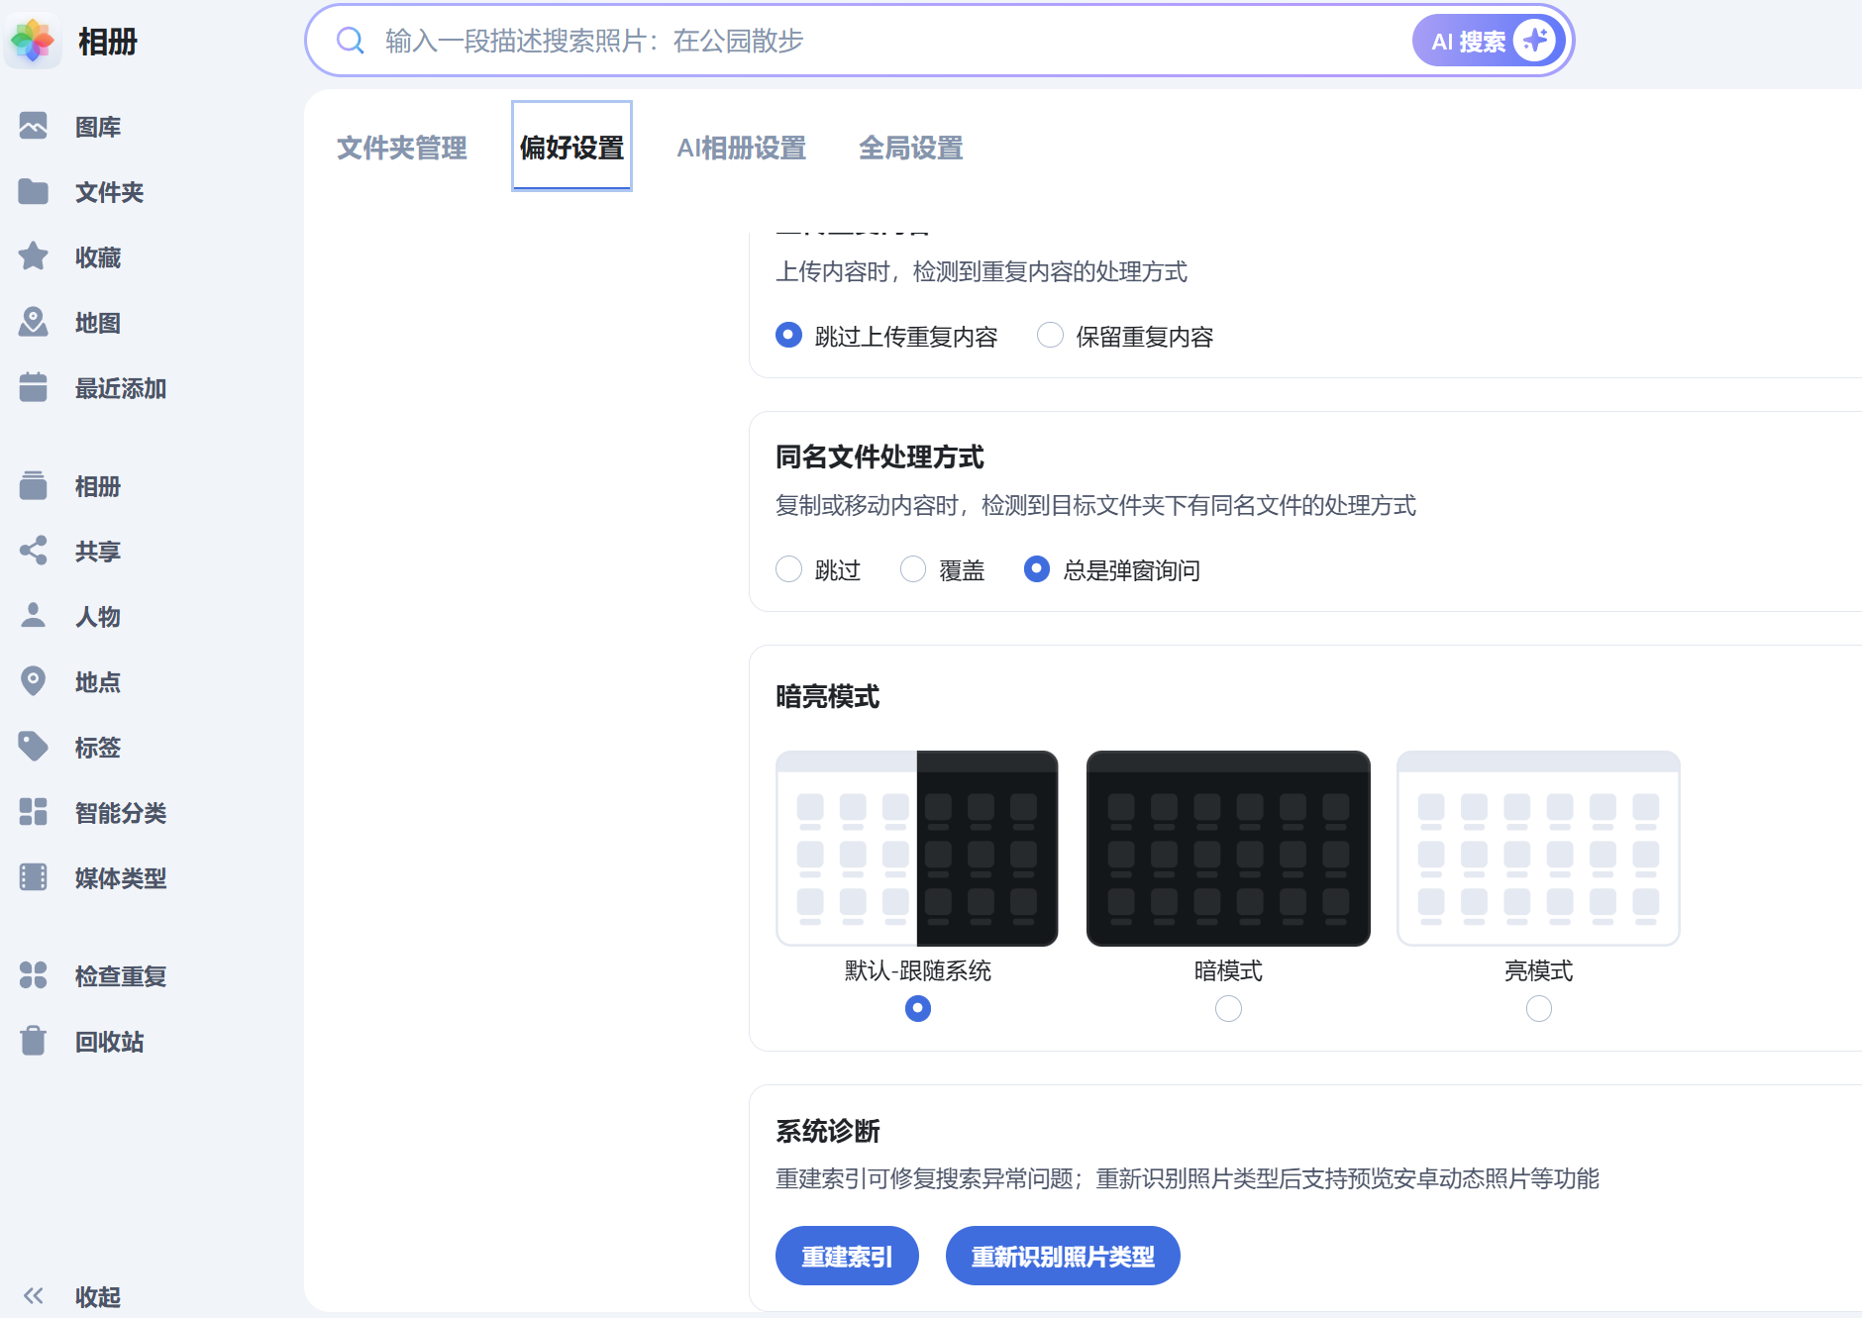Screen dimensions: 1862x1318
Task: Select 暗模式 dark mode radio button
Action: [1228, 1008]
